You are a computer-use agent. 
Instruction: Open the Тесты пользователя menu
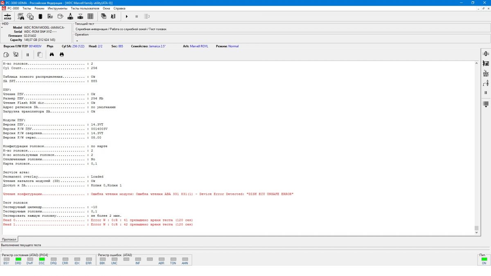tap(85, 8)
